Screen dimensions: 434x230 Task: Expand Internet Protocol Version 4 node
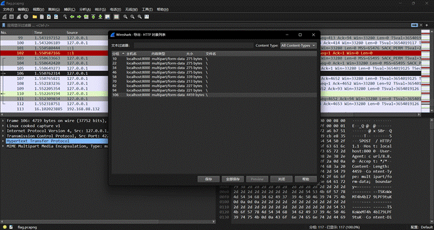click(3, 131)
